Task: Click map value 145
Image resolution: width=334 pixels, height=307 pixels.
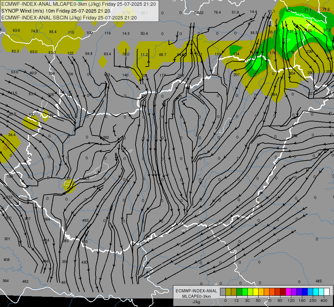Action: coord(50,115)
